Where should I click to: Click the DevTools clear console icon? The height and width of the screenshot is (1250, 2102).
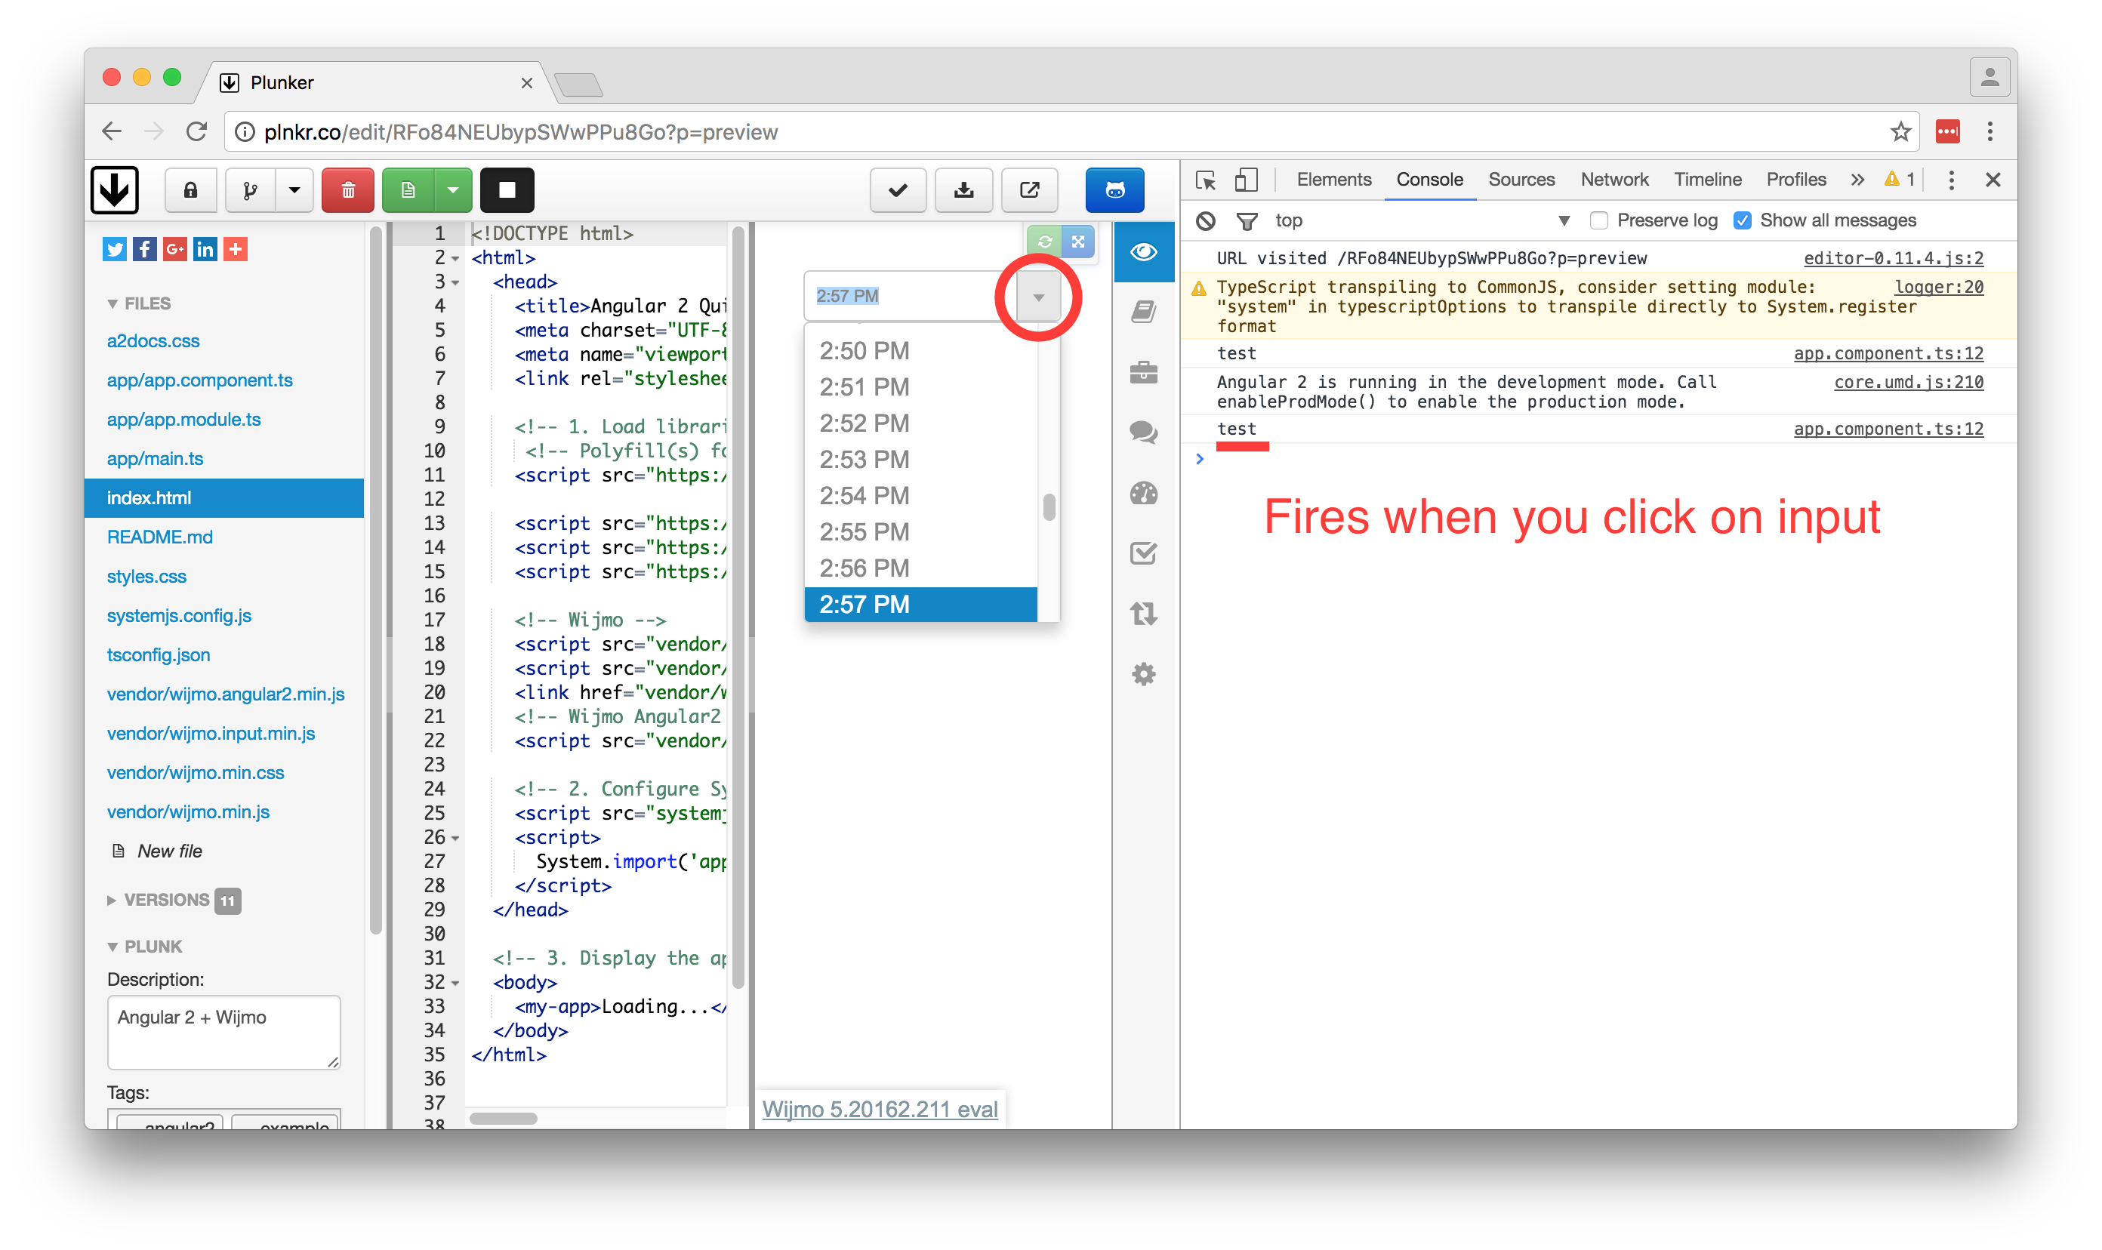point(1206,220)
